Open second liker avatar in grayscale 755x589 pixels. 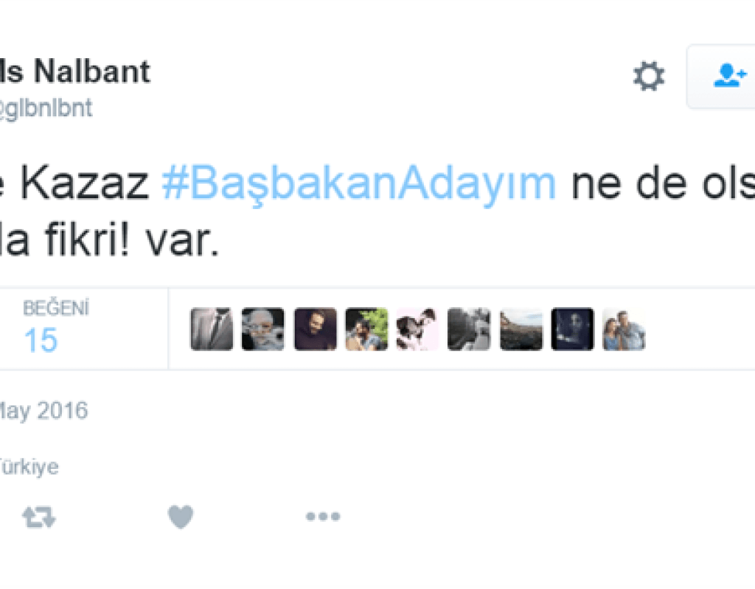263,329
